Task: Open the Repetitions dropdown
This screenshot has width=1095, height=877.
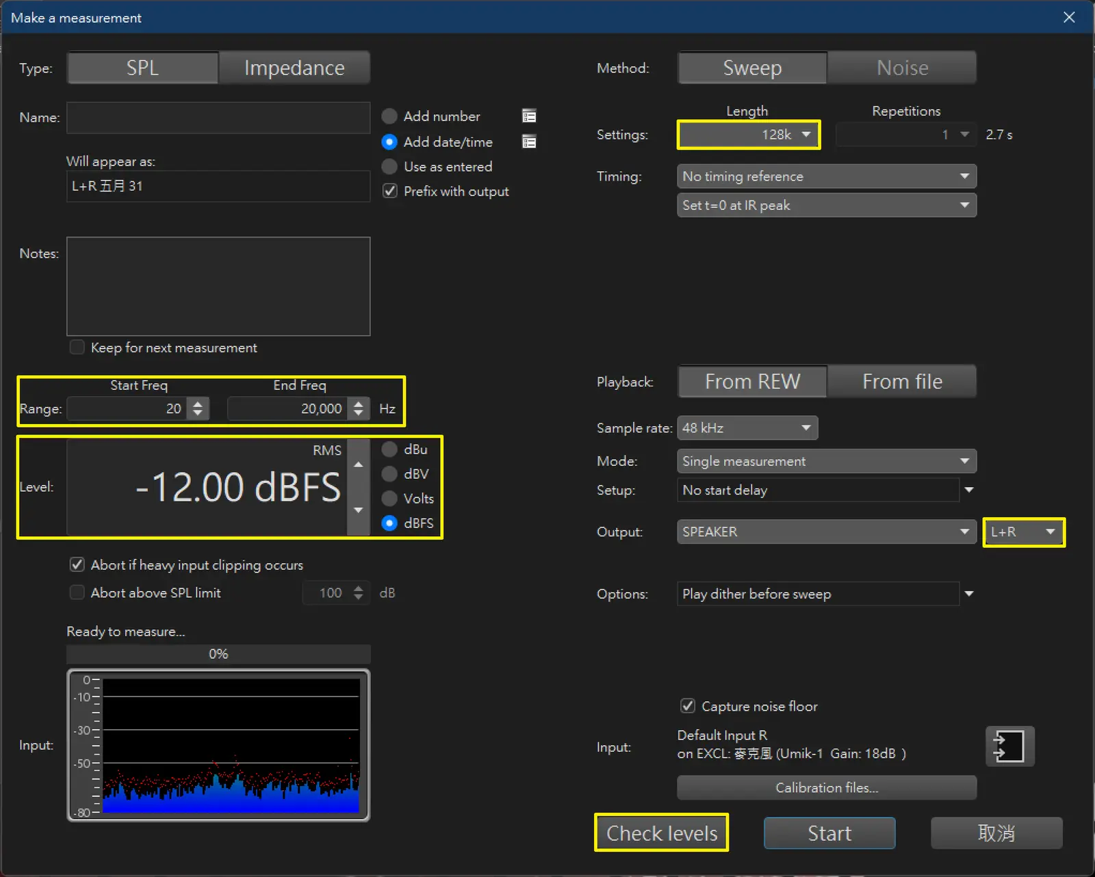Action: (907, 135)
